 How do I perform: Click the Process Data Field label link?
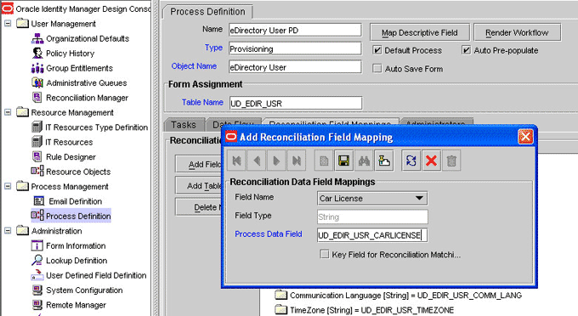click(x=269, y=234)
